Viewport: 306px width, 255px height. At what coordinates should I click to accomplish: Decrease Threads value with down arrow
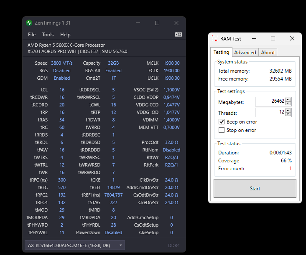point(288,114)
